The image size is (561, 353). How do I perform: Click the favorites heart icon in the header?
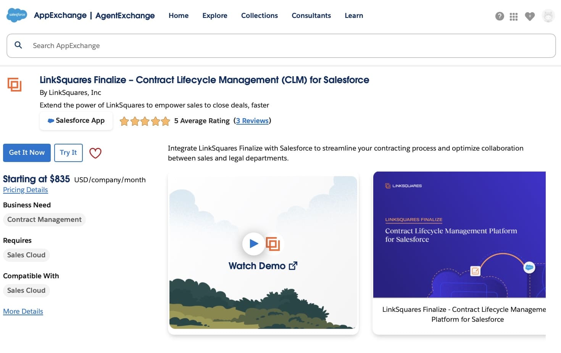530,16
